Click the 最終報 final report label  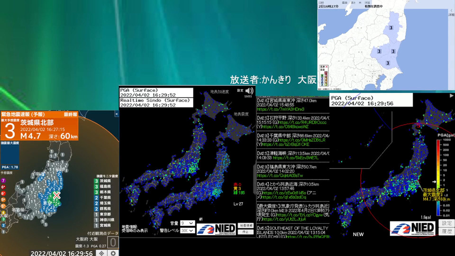point(71,114)
